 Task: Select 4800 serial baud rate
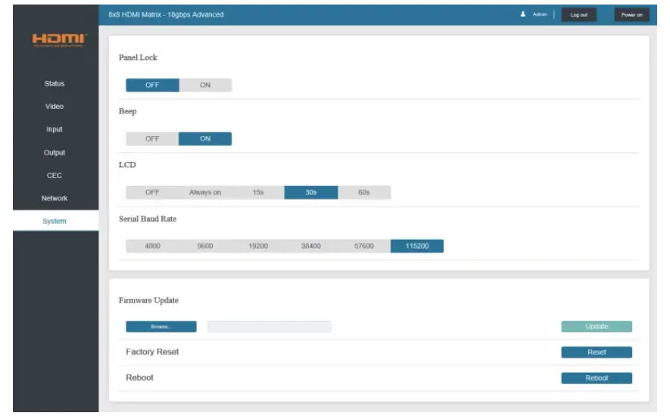click(x=152, y=247)
